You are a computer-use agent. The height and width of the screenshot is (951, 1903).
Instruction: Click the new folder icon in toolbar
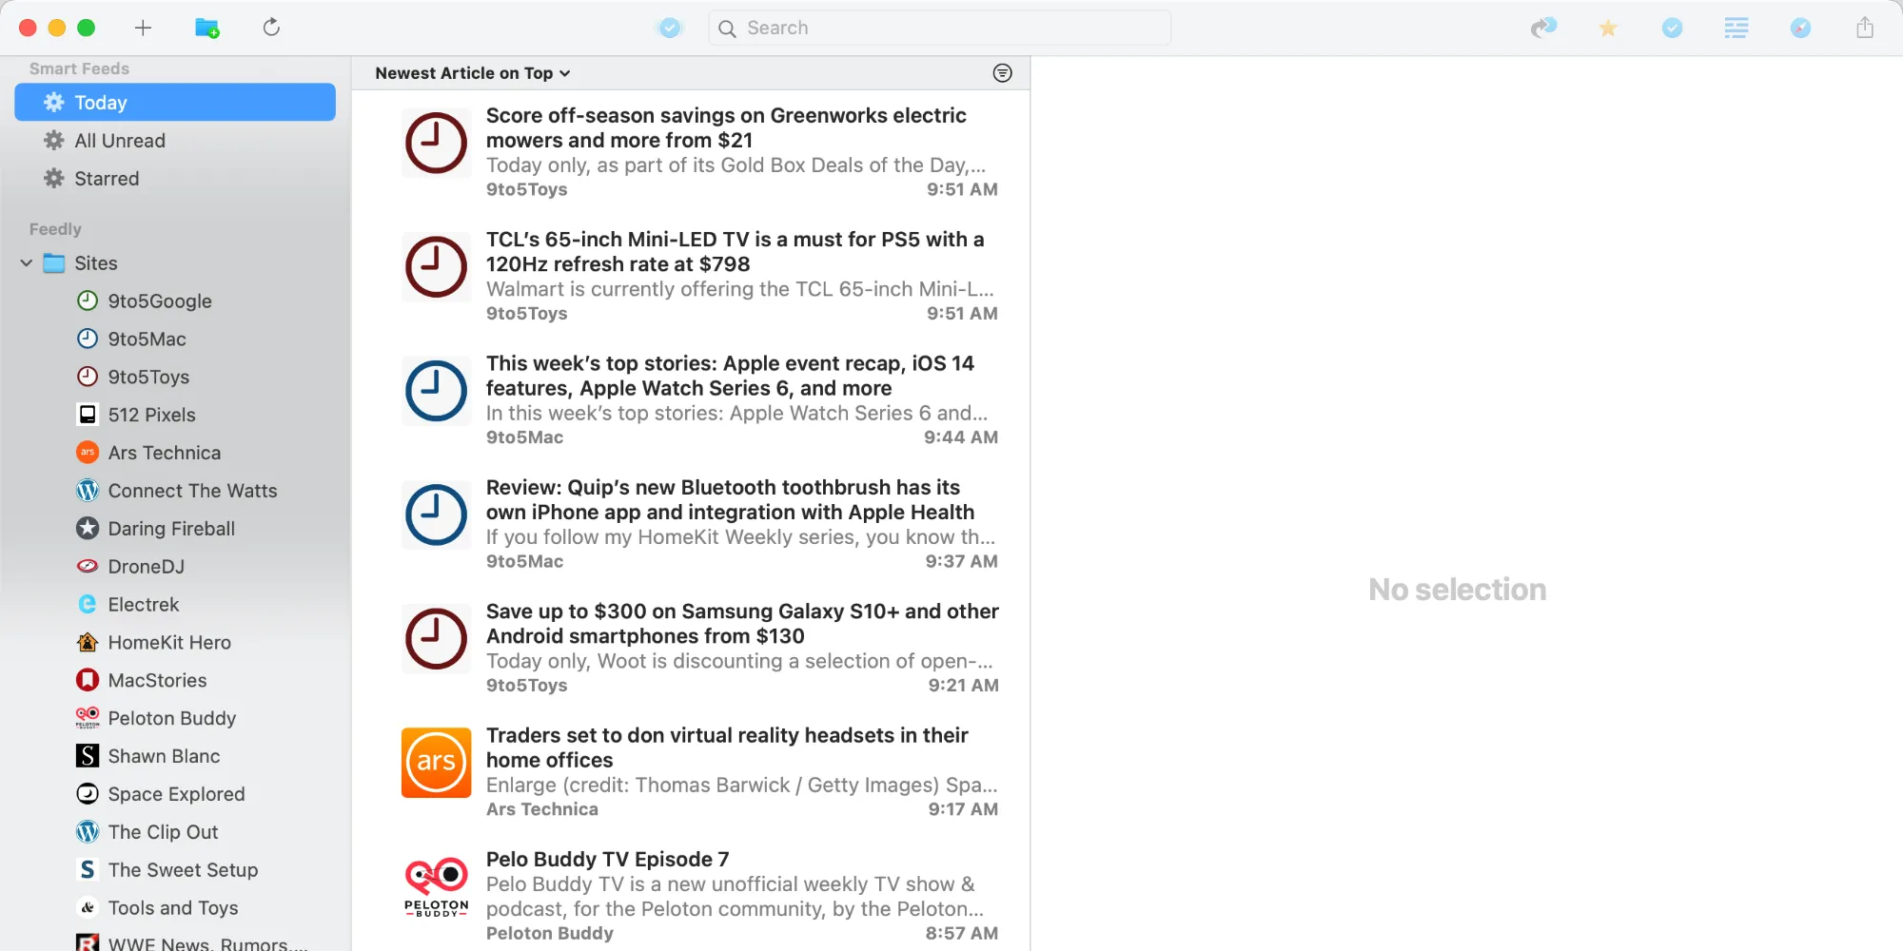click(206, 28)
